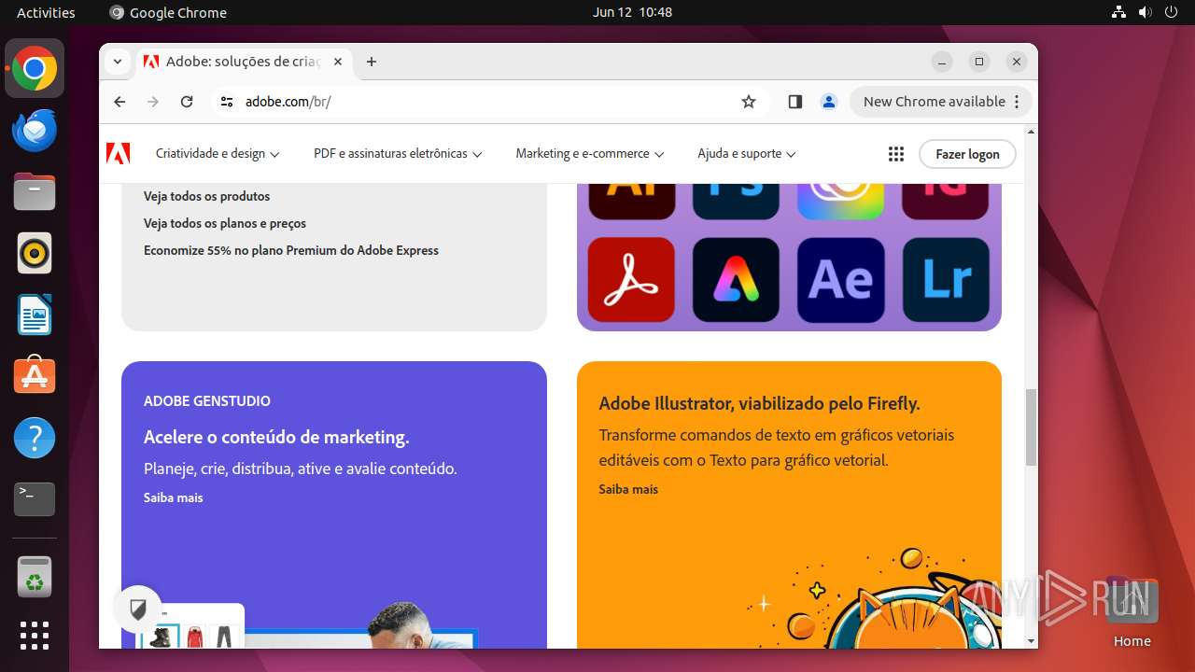Open Ubuntu Software from the dock
The height and width of the screenshot is (672, 1195).
(35, 375)
